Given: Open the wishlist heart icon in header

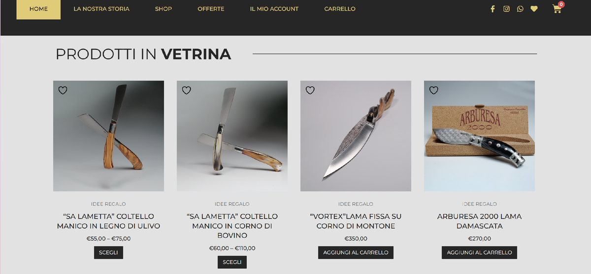Looking at the screenshot, I should pos(534,9).
